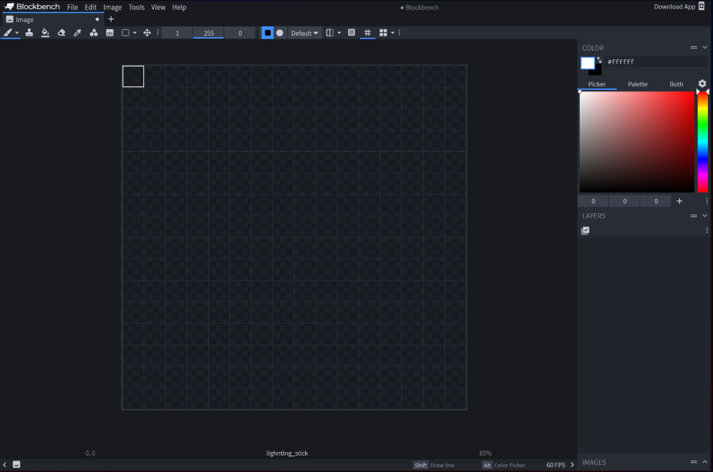
Task: Open color panel settings gear
Action: point(702,83)
